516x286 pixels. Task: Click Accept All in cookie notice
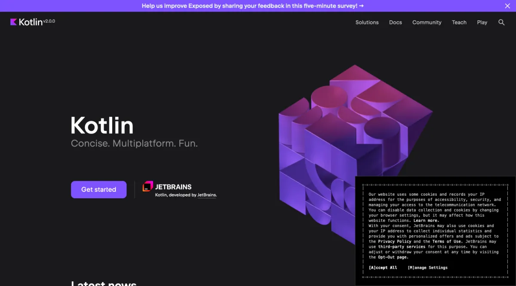click(383, 268)
